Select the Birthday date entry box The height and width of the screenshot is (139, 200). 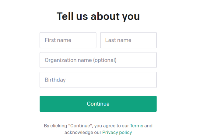tap(98, 80)
